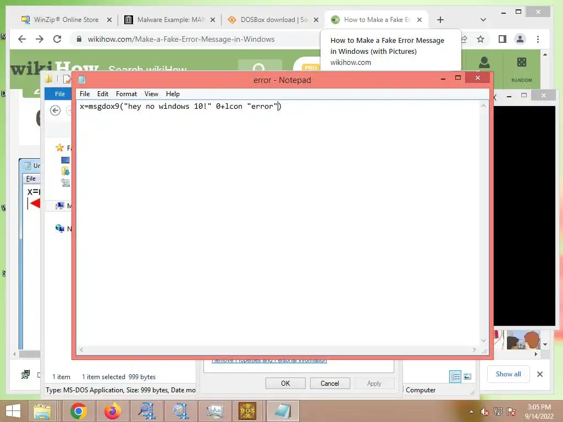This screenshot has height=422, width=563.
Task: View site security lock info
Action: click(x=79, y=39)
